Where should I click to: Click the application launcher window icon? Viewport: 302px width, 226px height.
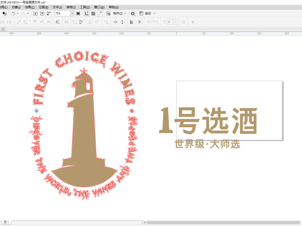(x=141, y=14)
